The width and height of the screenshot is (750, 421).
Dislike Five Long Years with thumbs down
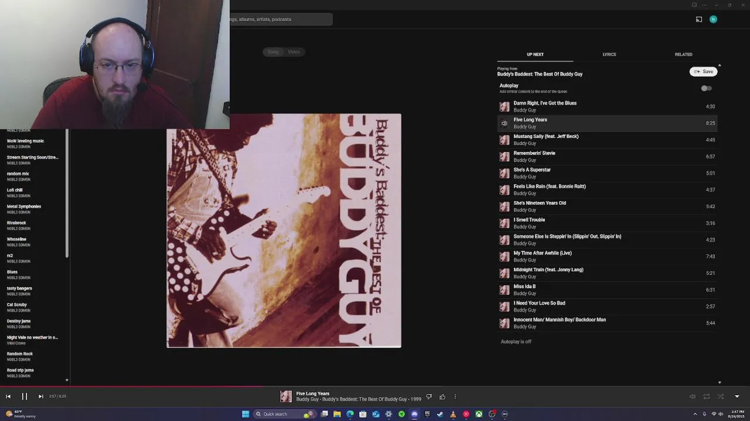[429, 396]
